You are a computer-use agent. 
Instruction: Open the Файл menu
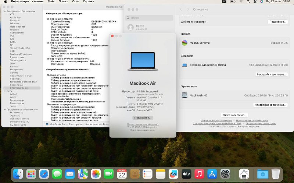(51, 1)
